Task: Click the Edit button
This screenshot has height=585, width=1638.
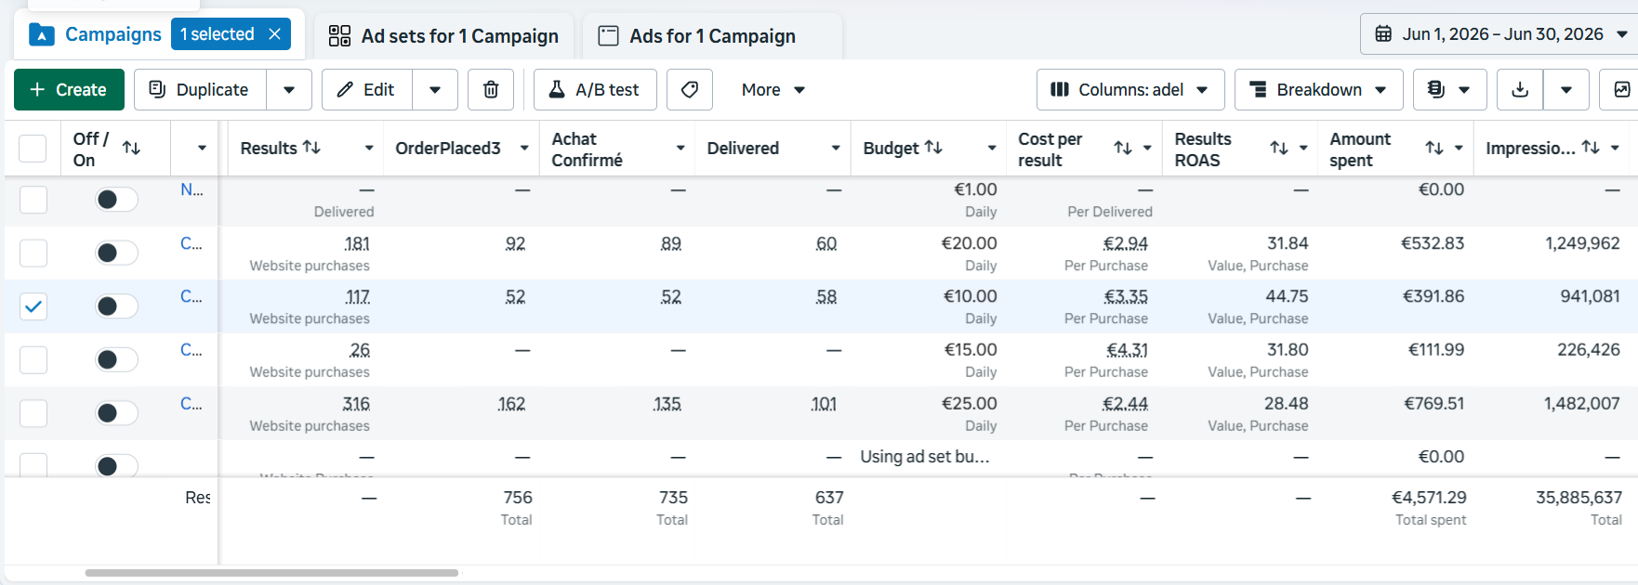Action: pyautogui.click(x=367, y=90)
